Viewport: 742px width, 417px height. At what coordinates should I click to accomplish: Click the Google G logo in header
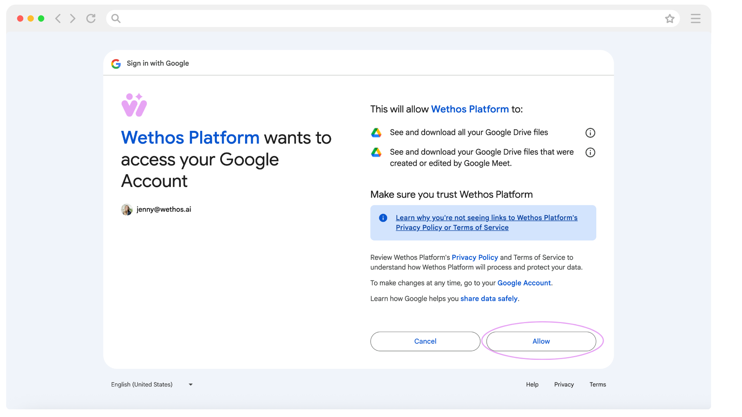coord(116,64)
